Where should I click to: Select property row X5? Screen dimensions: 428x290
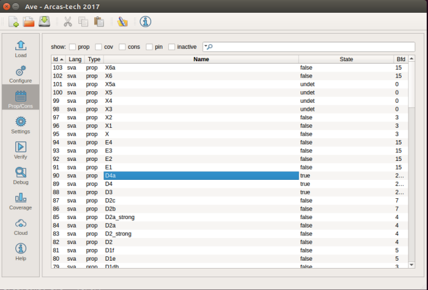[230, 92]
